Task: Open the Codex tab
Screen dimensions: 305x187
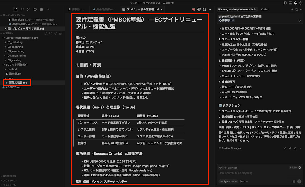Action: tap(265, 9)
